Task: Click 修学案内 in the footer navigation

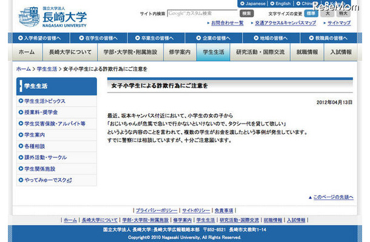Action: tap(182, 220)
